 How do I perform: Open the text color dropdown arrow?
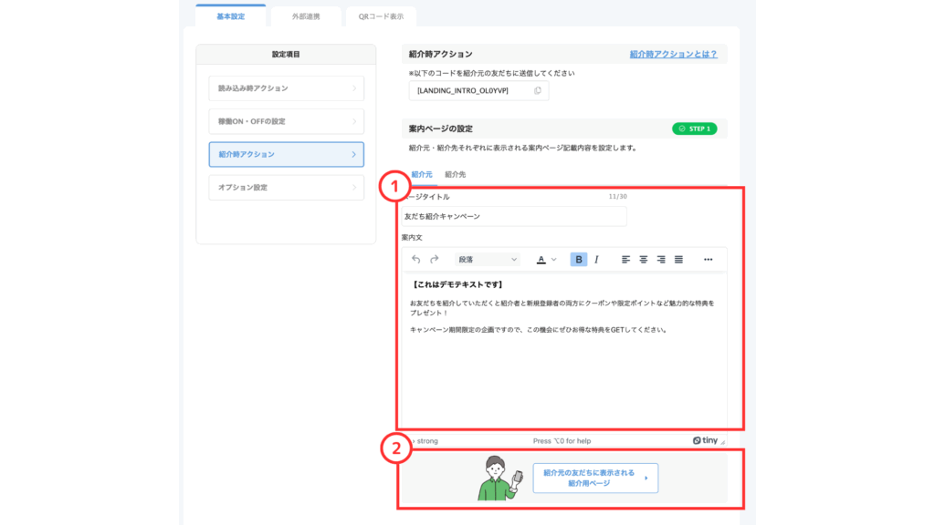coord(553,260)
